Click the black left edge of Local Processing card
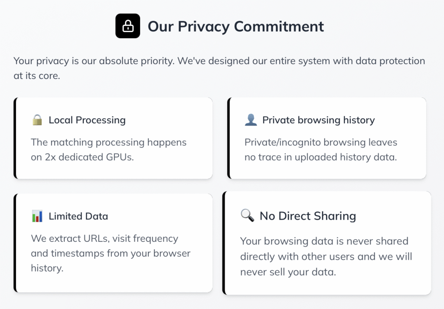This screenshot has height=309, width=444. coord(15,138)
